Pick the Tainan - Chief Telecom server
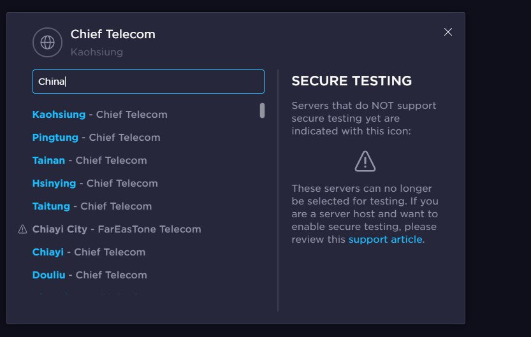 point(89,161)
